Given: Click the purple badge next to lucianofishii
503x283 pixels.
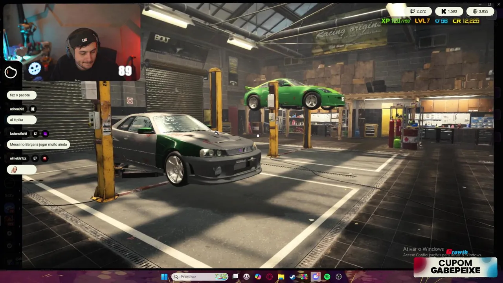Looking at the screenshot, I should coord(45,134).
